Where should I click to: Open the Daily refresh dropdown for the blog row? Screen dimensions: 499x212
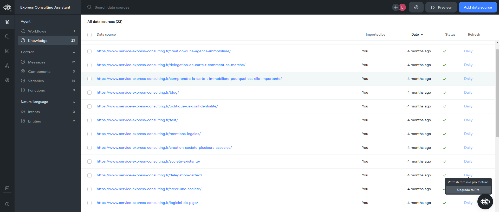pos(468,92)
